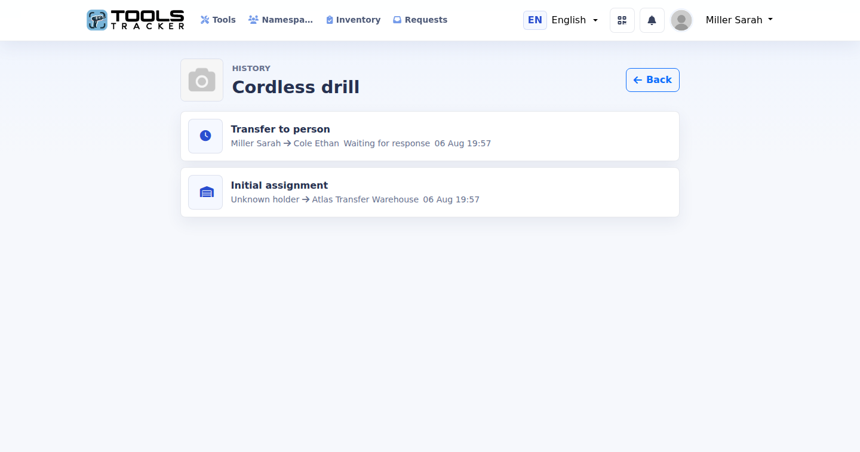Open the QR code scanner icon

click(622, 20)
